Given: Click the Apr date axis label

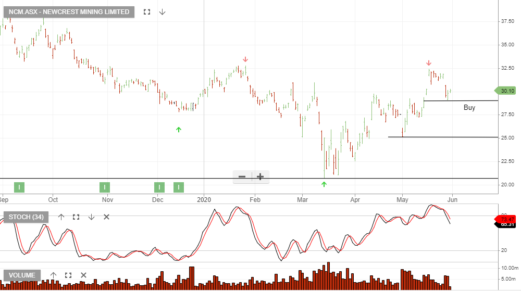Looking at the screenshot, I should (355, 200).
